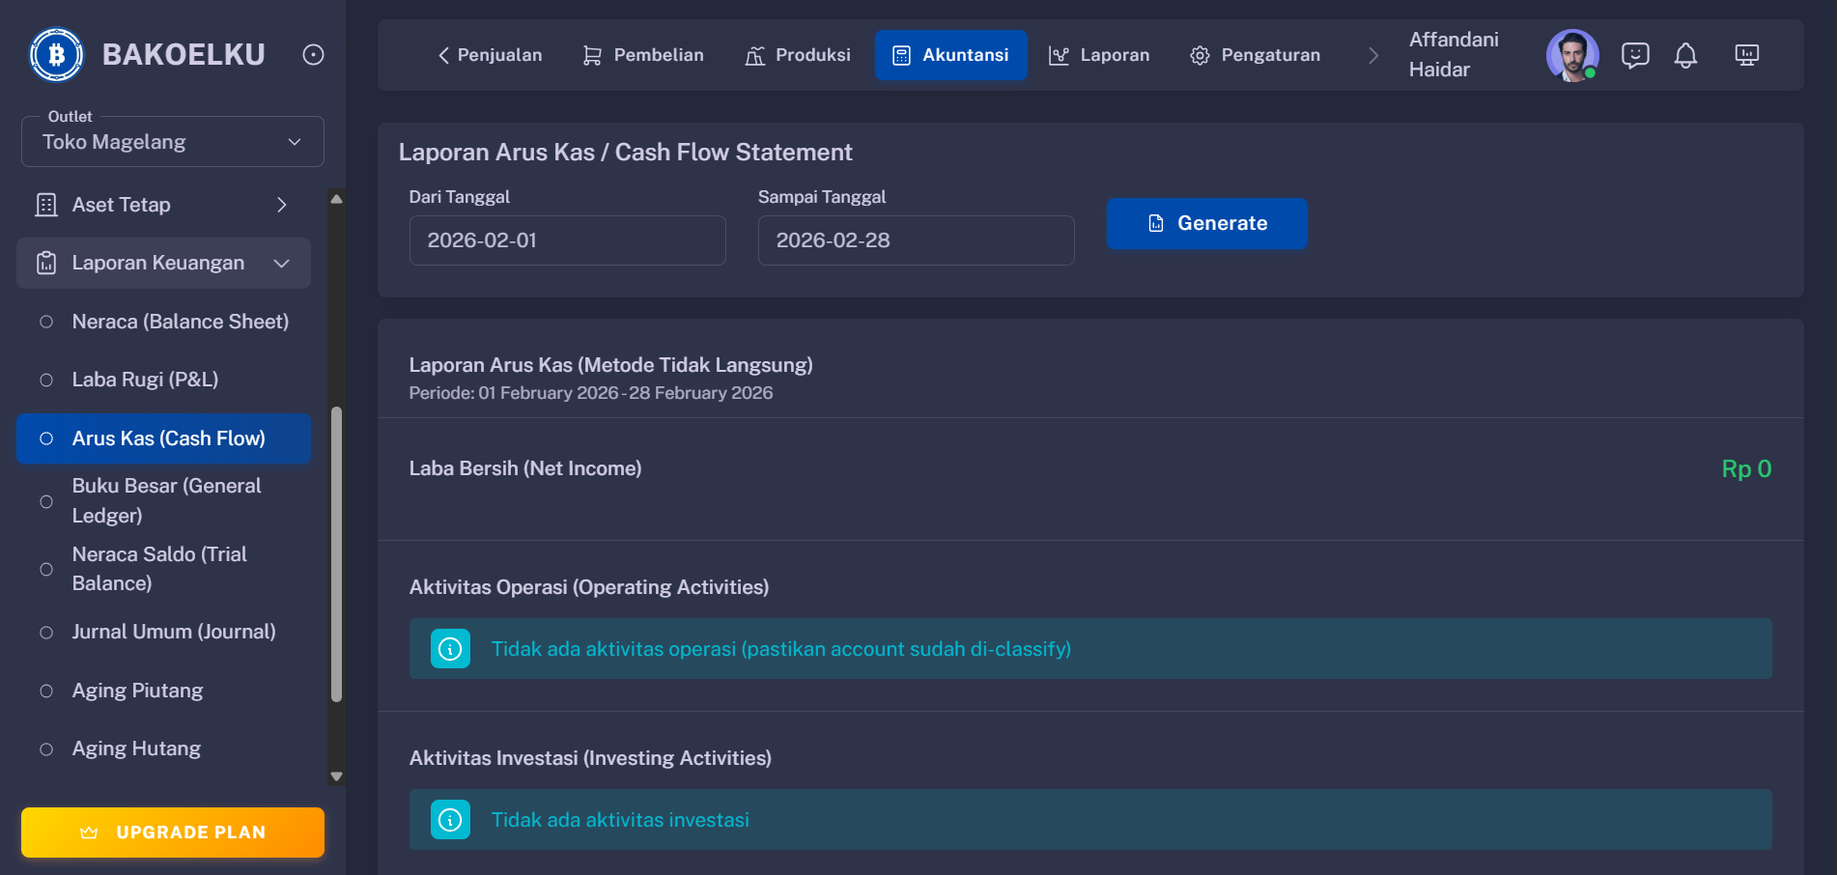Screen dimensions: 1837x875
Task: Select the Jurnal Umum (Journal) radio item
Action: (x=174, y=632)
